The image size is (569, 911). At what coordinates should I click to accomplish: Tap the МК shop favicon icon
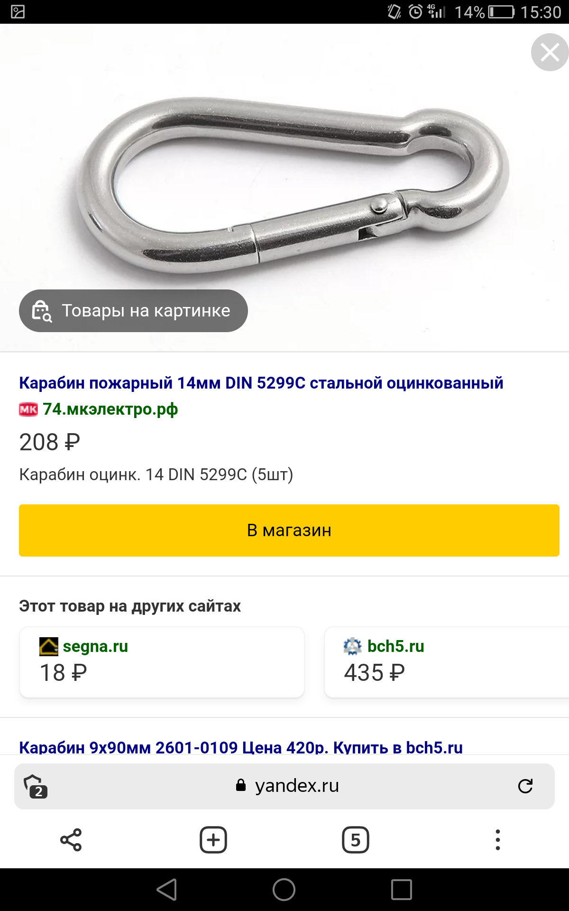[28, 409]
